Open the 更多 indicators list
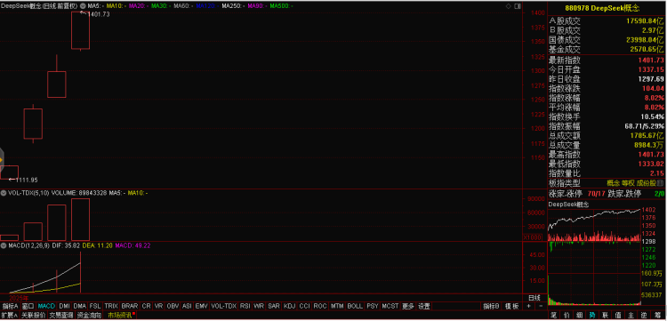667x321 pixels. [x=408, y=306]
